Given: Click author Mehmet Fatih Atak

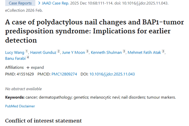Looking at the screenshot, I should point(144,52).
